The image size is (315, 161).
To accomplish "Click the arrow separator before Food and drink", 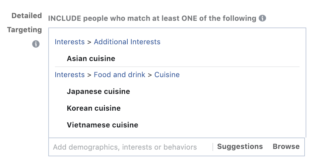I will [x=89, y=75].
